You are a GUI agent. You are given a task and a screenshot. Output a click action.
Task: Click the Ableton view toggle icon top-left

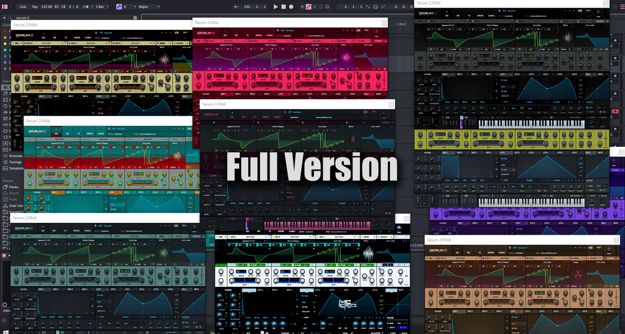(x=5, y=7)
